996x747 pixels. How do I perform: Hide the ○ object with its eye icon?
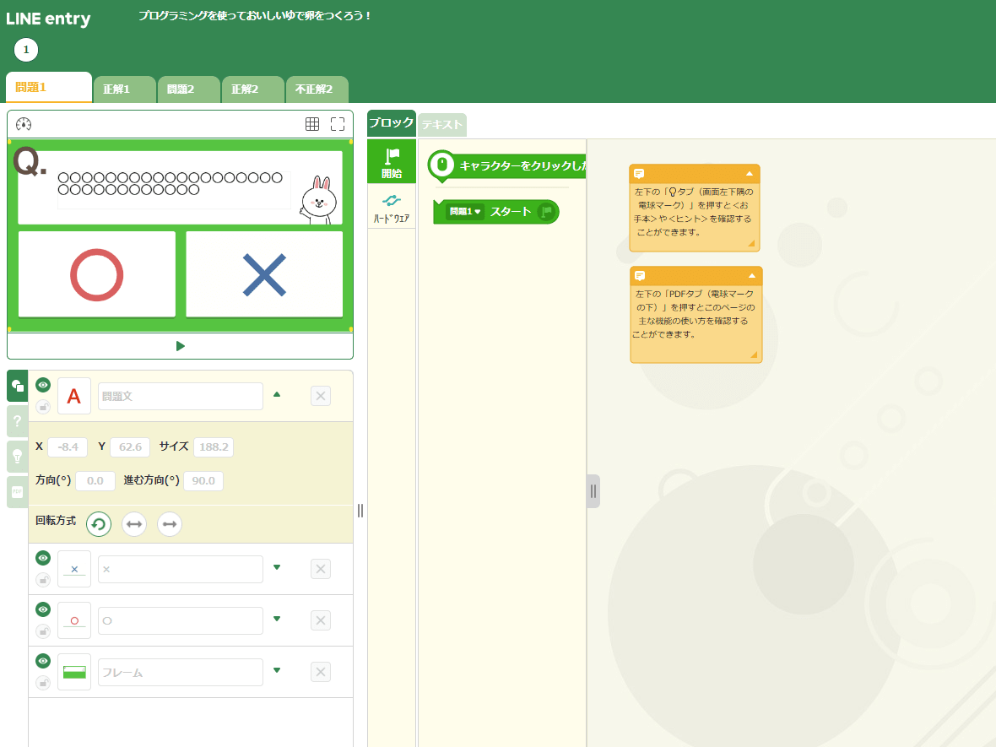pyautogui.click(x=43, y=609)
